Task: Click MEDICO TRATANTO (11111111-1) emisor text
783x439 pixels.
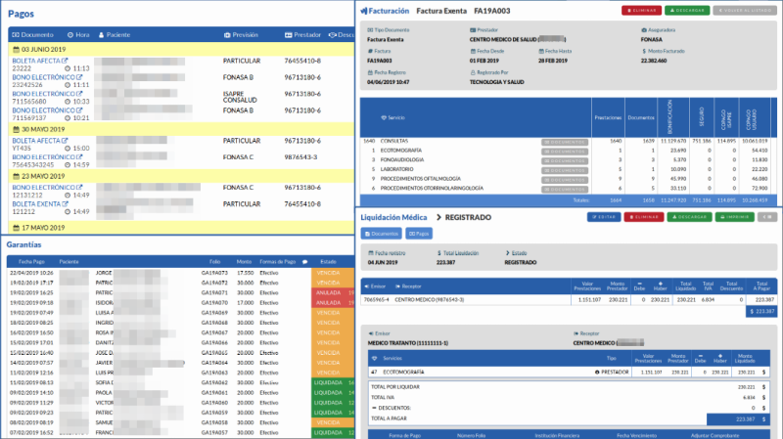Action: pyautogui.click(x=408, y=343)
